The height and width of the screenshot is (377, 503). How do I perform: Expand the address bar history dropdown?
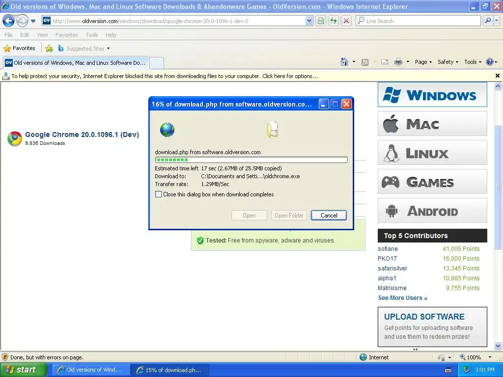click(308, 21)
